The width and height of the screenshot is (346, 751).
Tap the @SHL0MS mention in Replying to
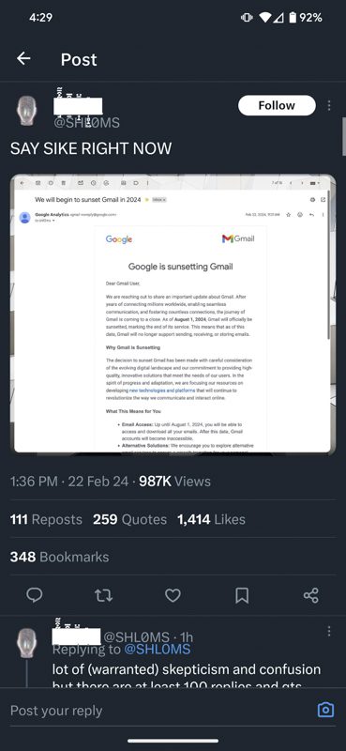157,650
